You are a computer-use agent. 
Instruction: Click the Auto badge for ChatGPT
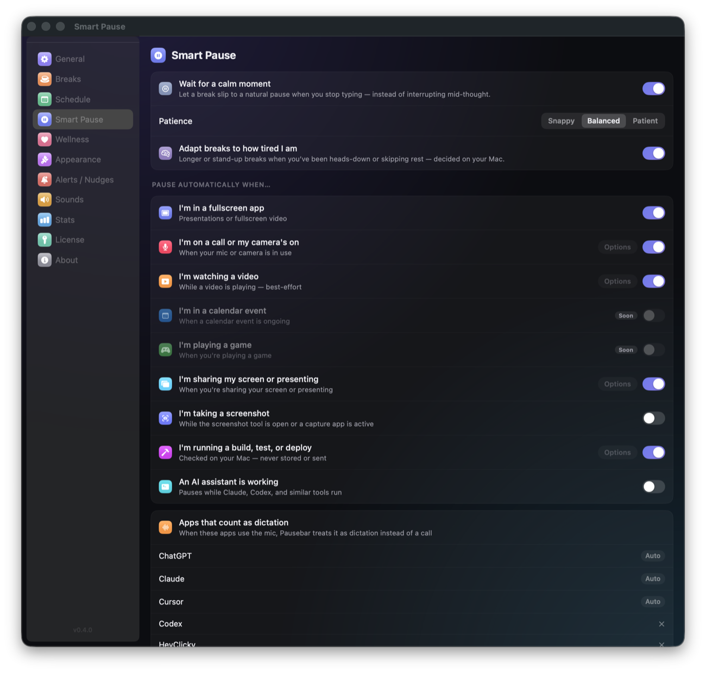point(653,556)
